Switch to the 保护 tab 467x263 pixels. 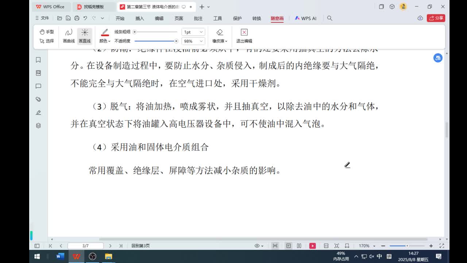237,18
